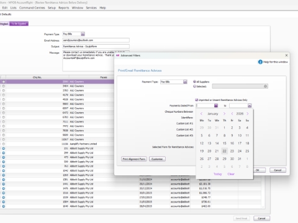298x223 pixels.
Task: Select January 9 in the calendar
Action: coord(232,136)
